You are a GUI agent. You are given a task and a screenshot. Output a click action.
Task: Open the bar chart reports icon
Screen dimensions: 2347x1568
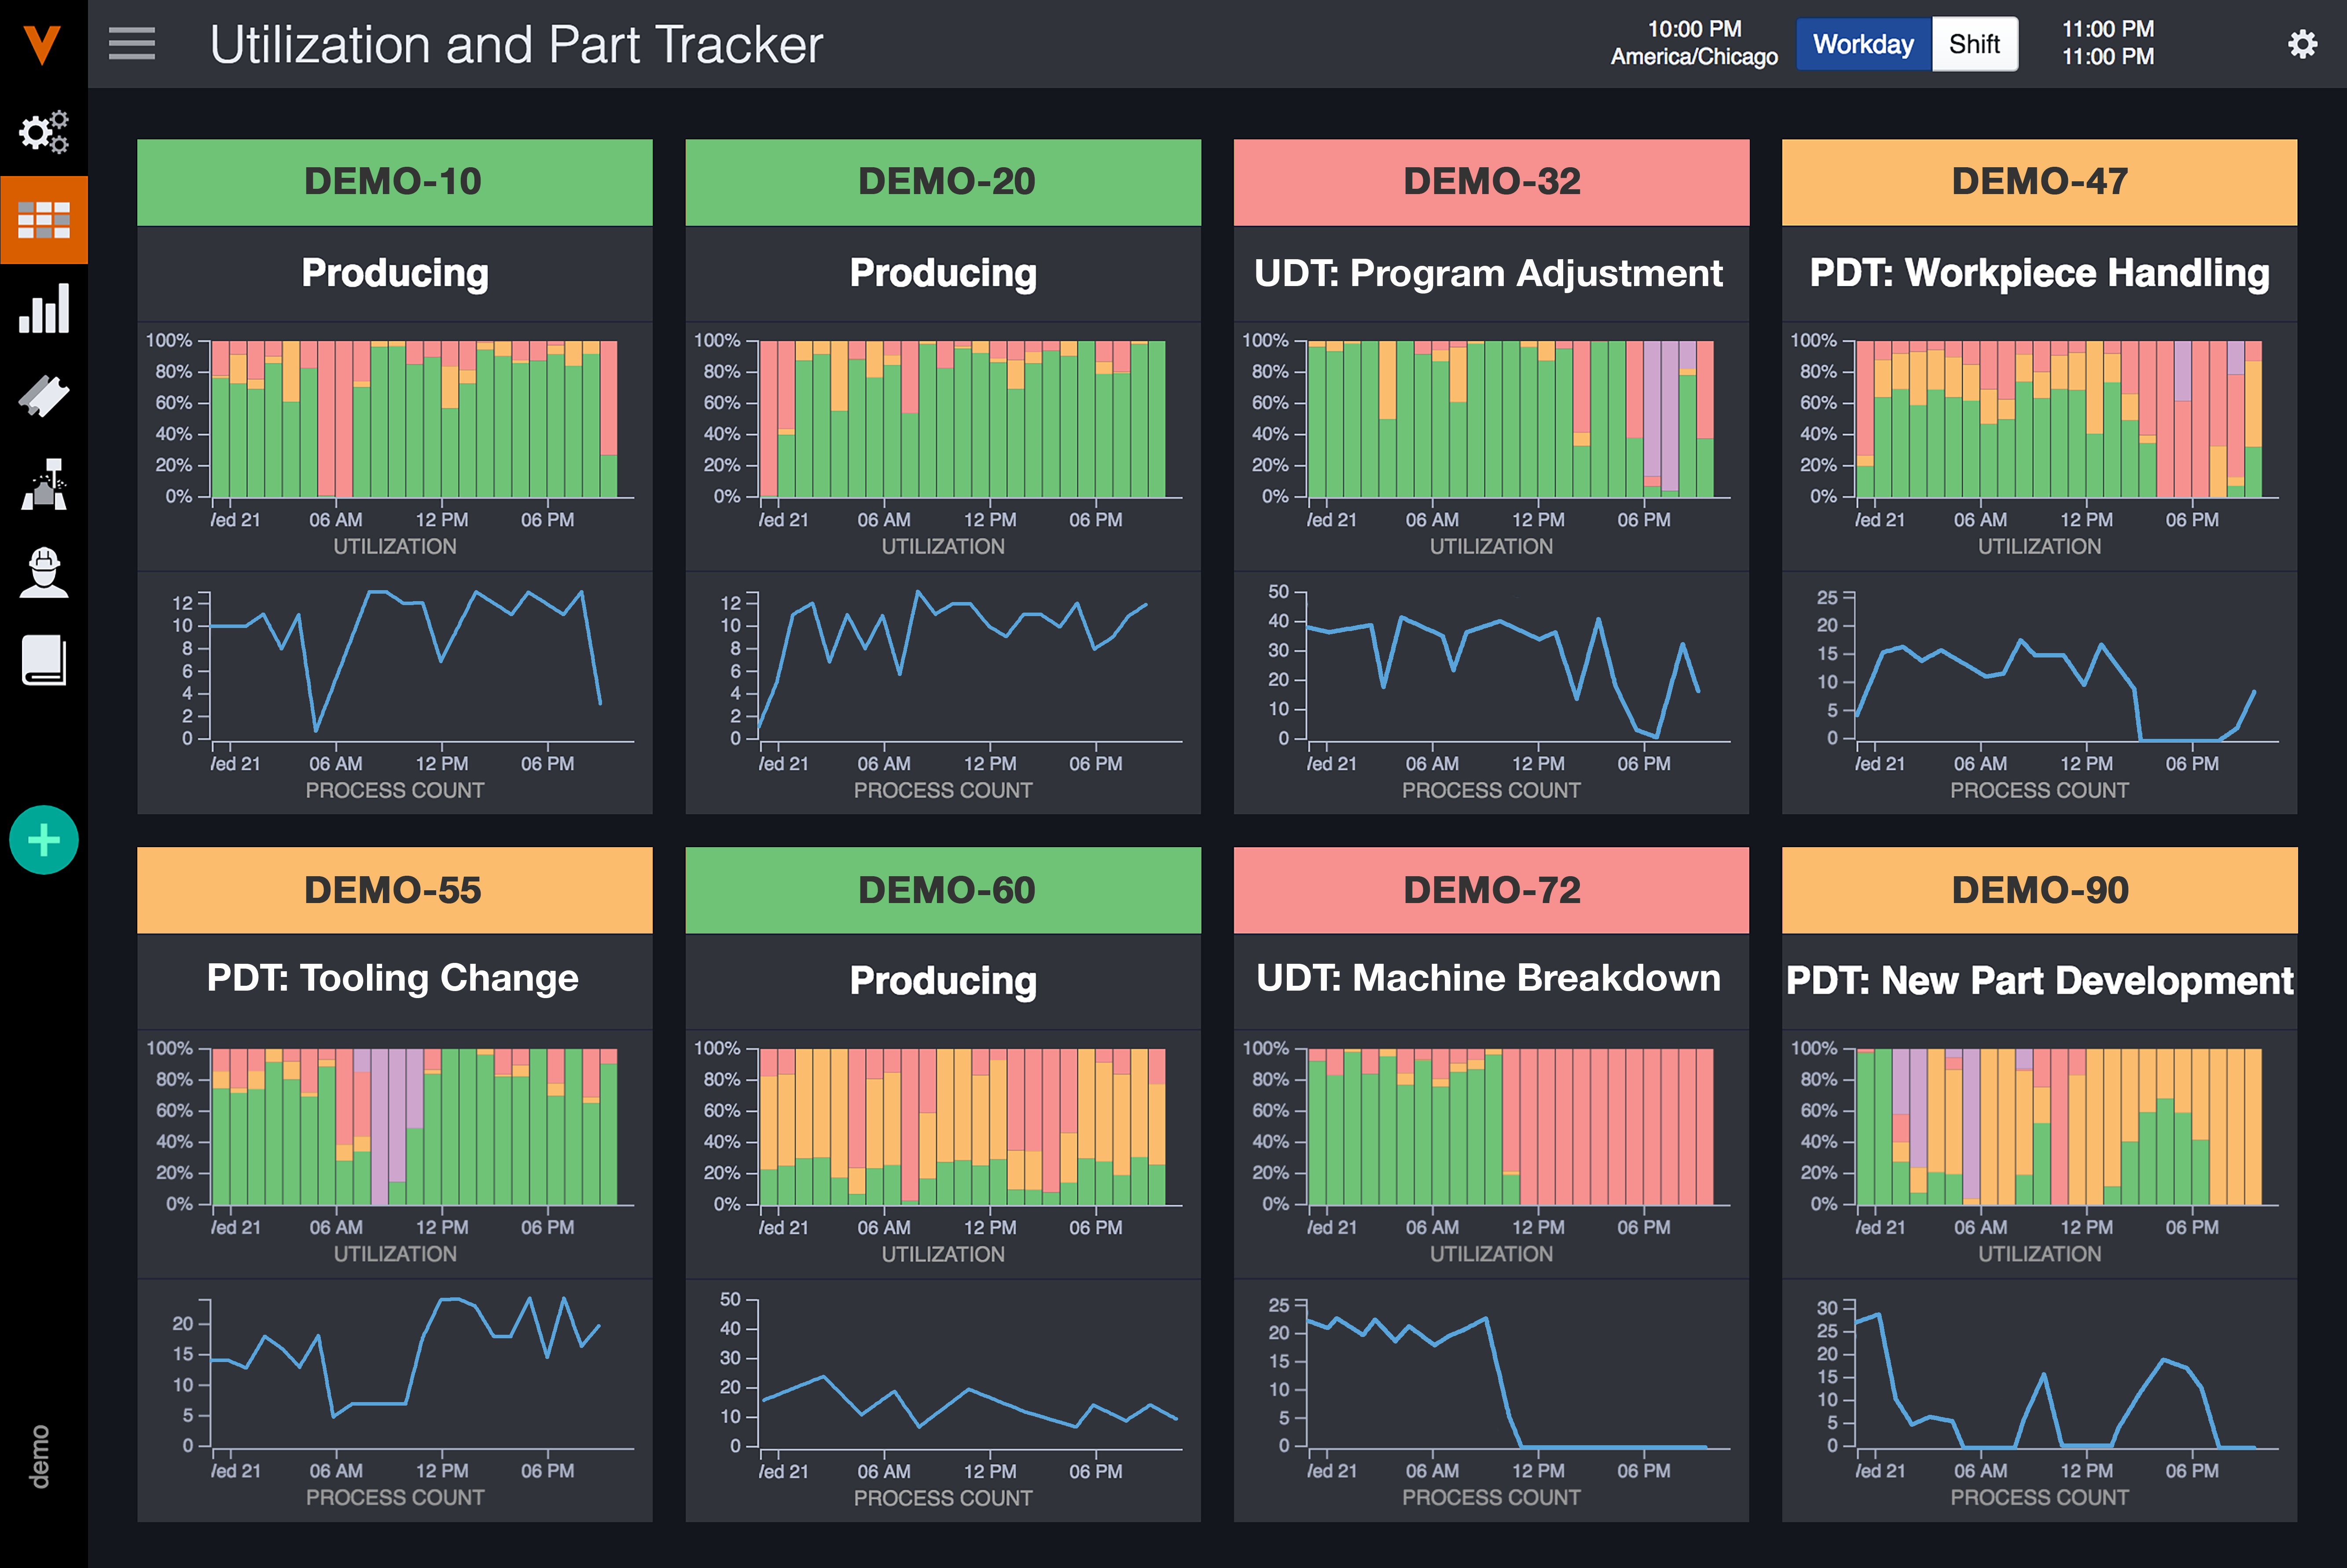[44, 308]
